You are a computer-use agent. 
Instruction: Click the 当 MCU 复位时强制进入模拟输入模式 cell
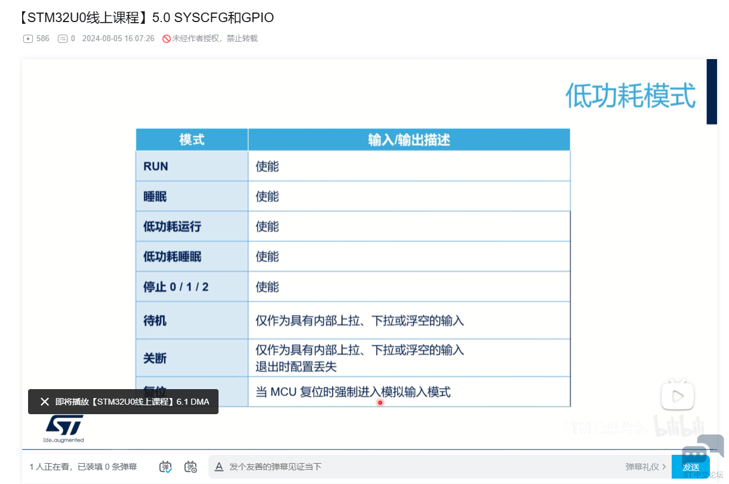tap(409, 392)
